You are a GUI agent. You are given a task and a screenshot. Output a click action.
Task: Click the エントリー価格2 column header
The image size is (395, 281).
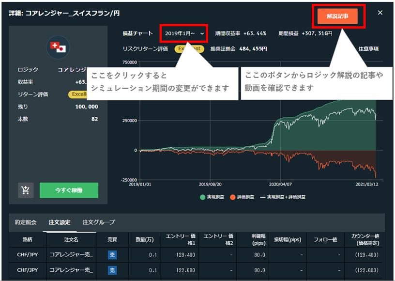click(x=218, y=239)
